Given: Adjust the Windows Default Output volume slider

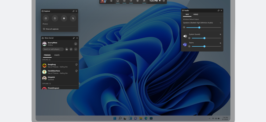Looking at the screenshot, I should click(x=204, y=27).
